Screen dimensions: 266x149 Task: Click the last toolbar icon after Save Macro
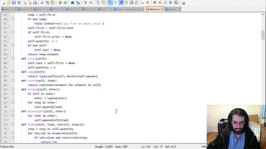[x=183, y=2]
